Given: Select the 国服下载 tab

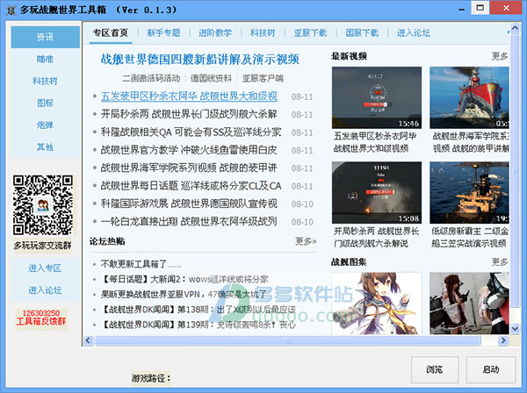Looking at the screenshot, I should pyautogui.click(x=362, y=32).
